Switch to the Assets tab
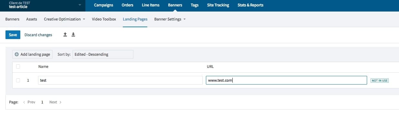Image resolution: width=399 pixels, height=122 pixels. [x=32, y=19]
